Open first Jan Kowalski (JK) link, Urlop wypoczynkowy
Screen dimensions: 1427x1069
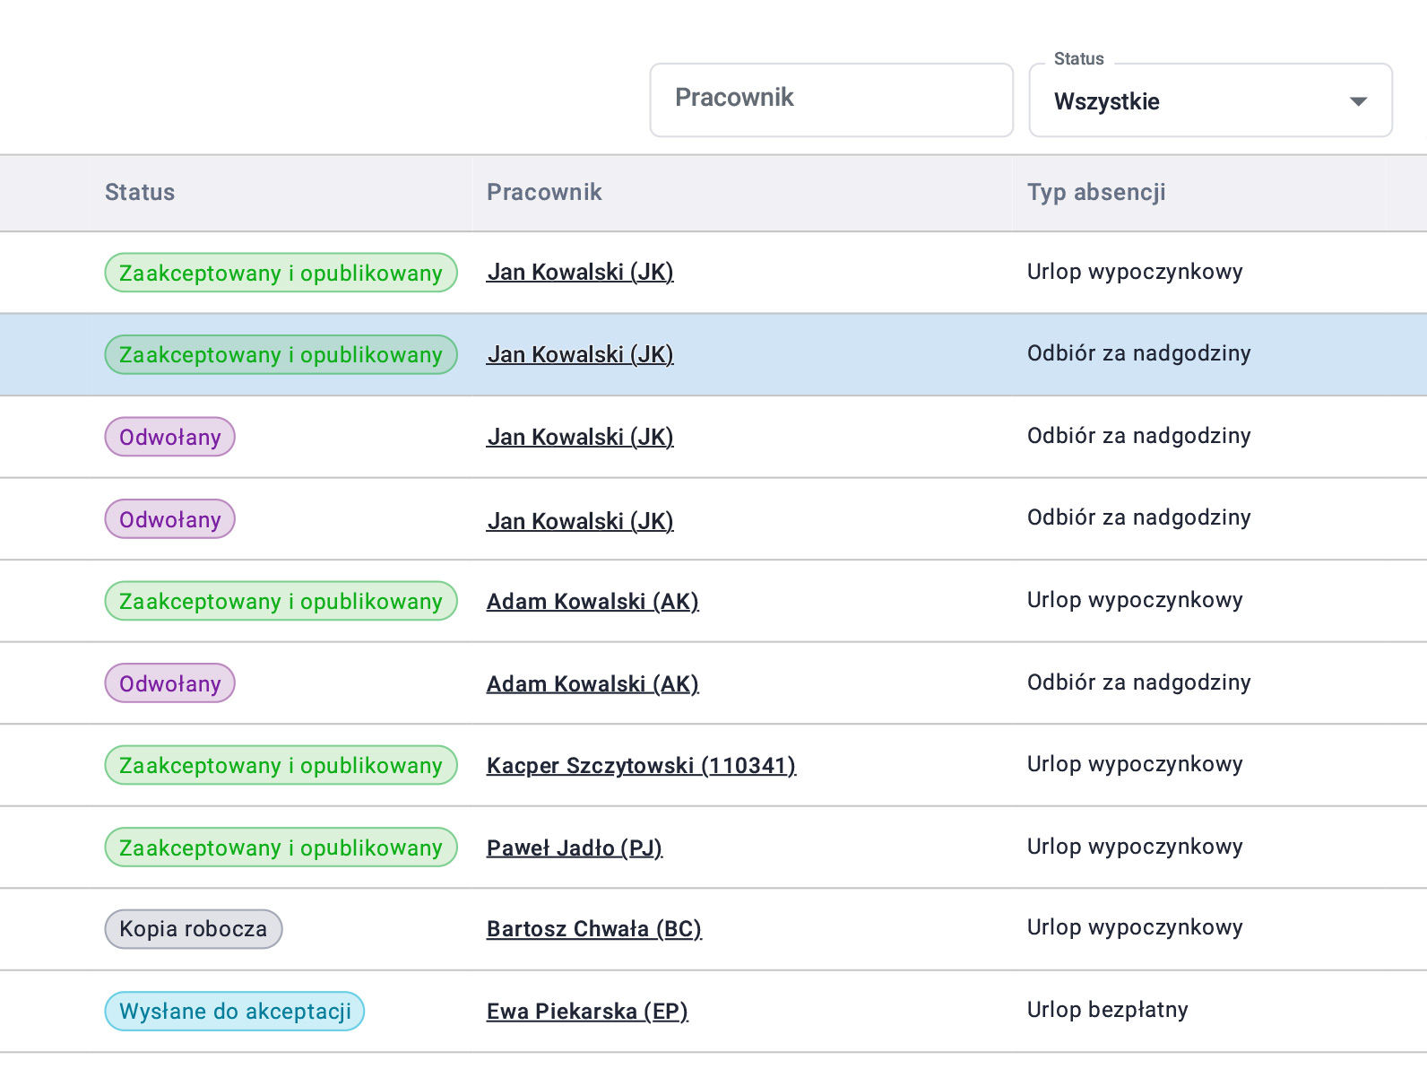(x=580, y=272)
